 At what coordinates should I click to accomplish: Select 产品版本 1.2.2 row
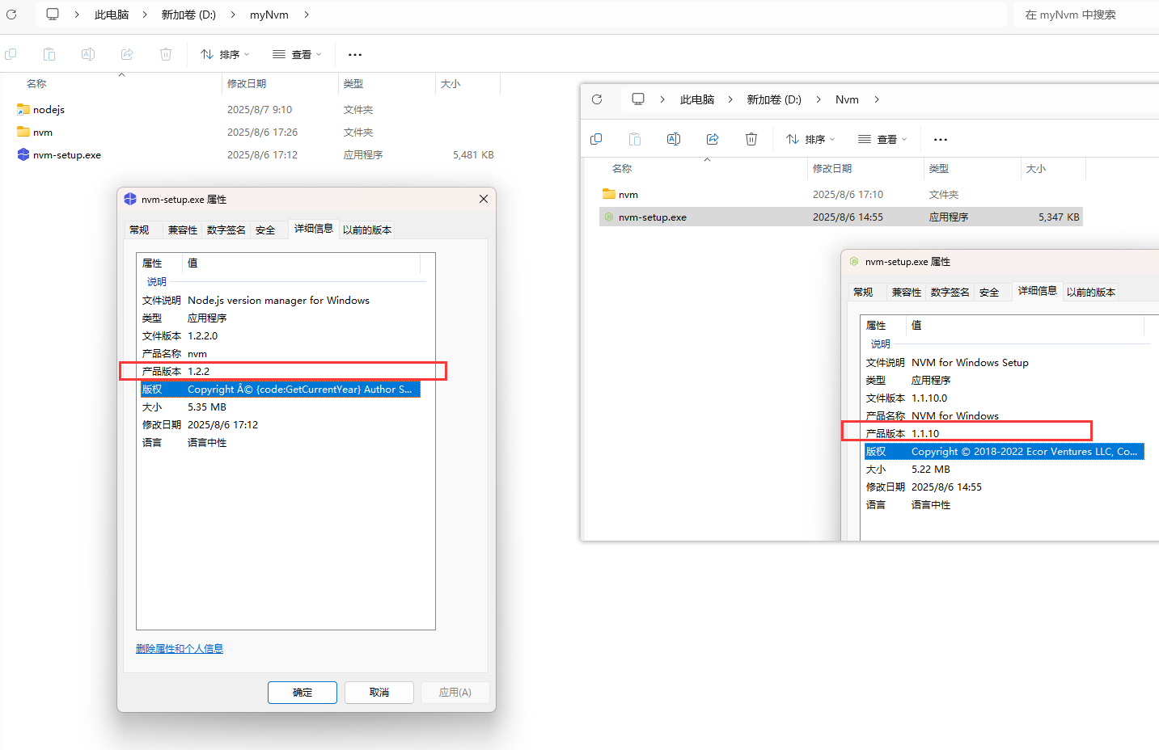coord(280,372)
